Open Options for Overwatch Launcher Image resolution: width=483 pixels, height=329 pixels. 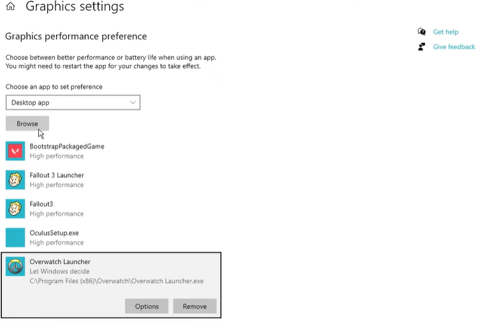(147, 307)
